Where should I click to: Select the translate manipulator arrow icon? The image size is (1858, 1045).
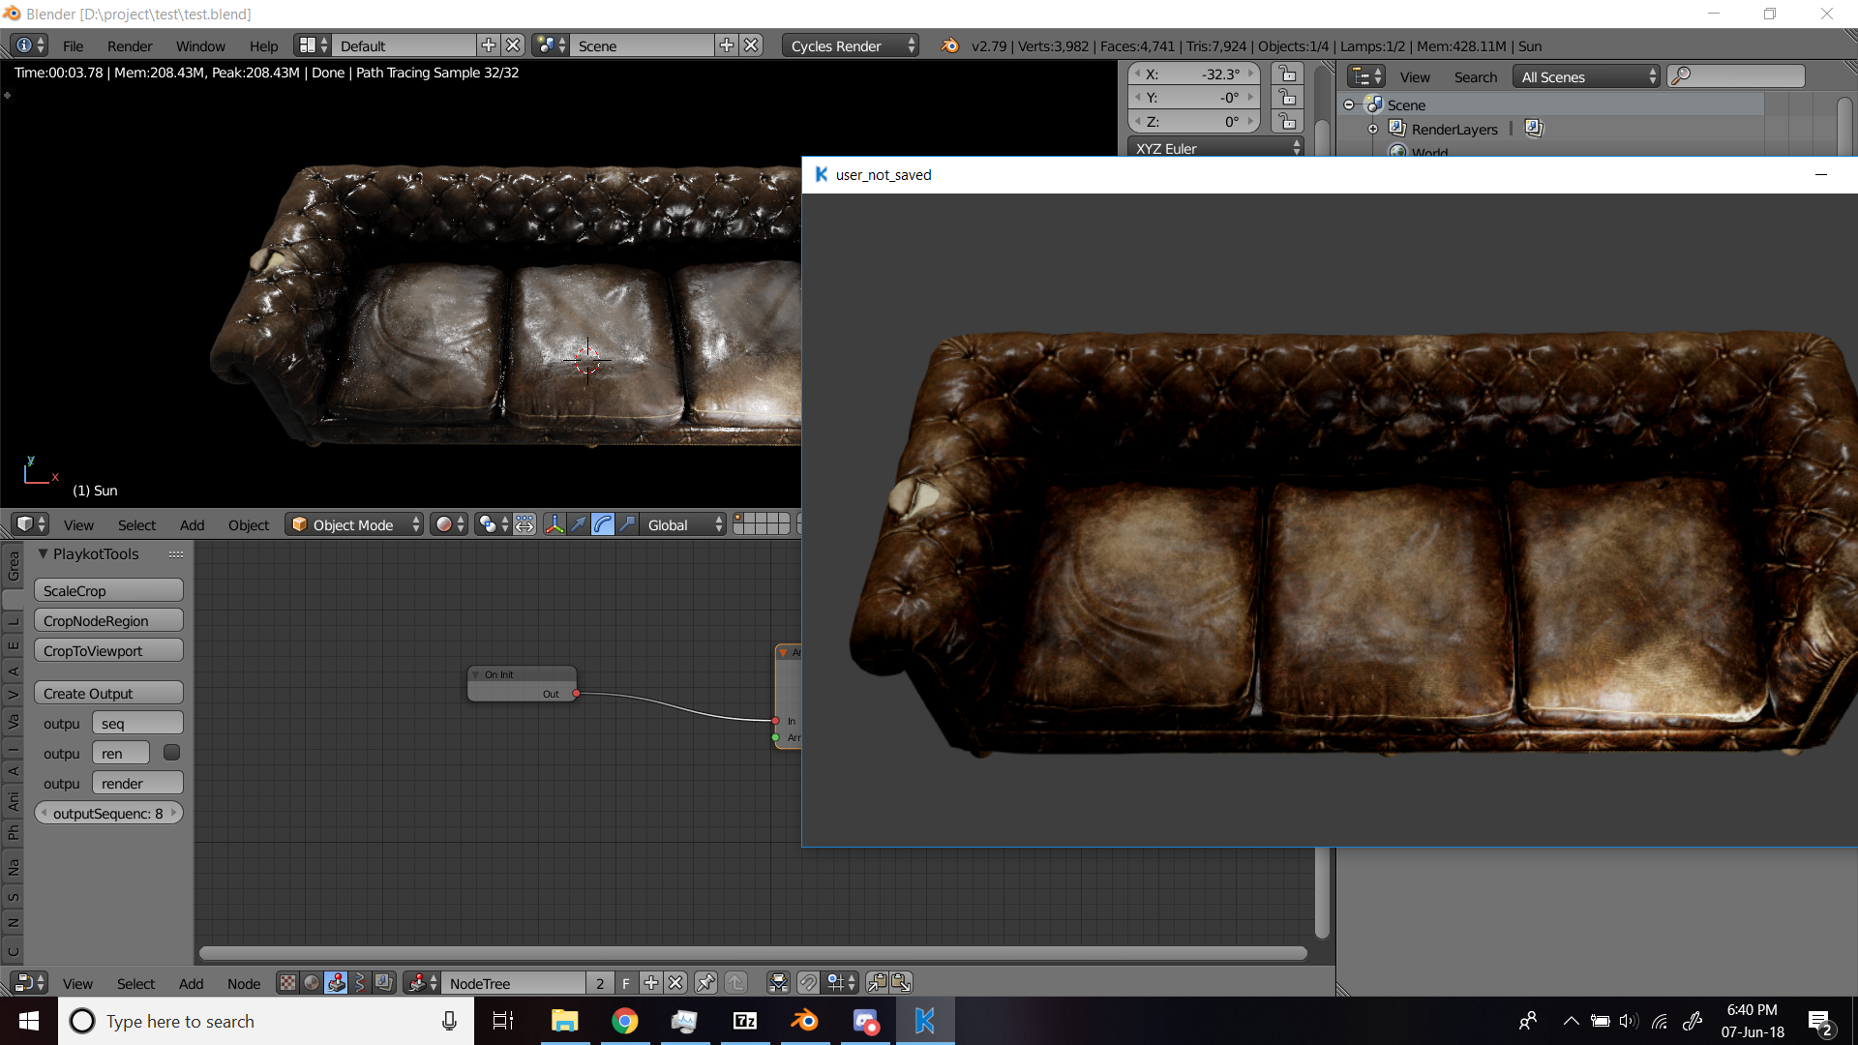(579, 524)
